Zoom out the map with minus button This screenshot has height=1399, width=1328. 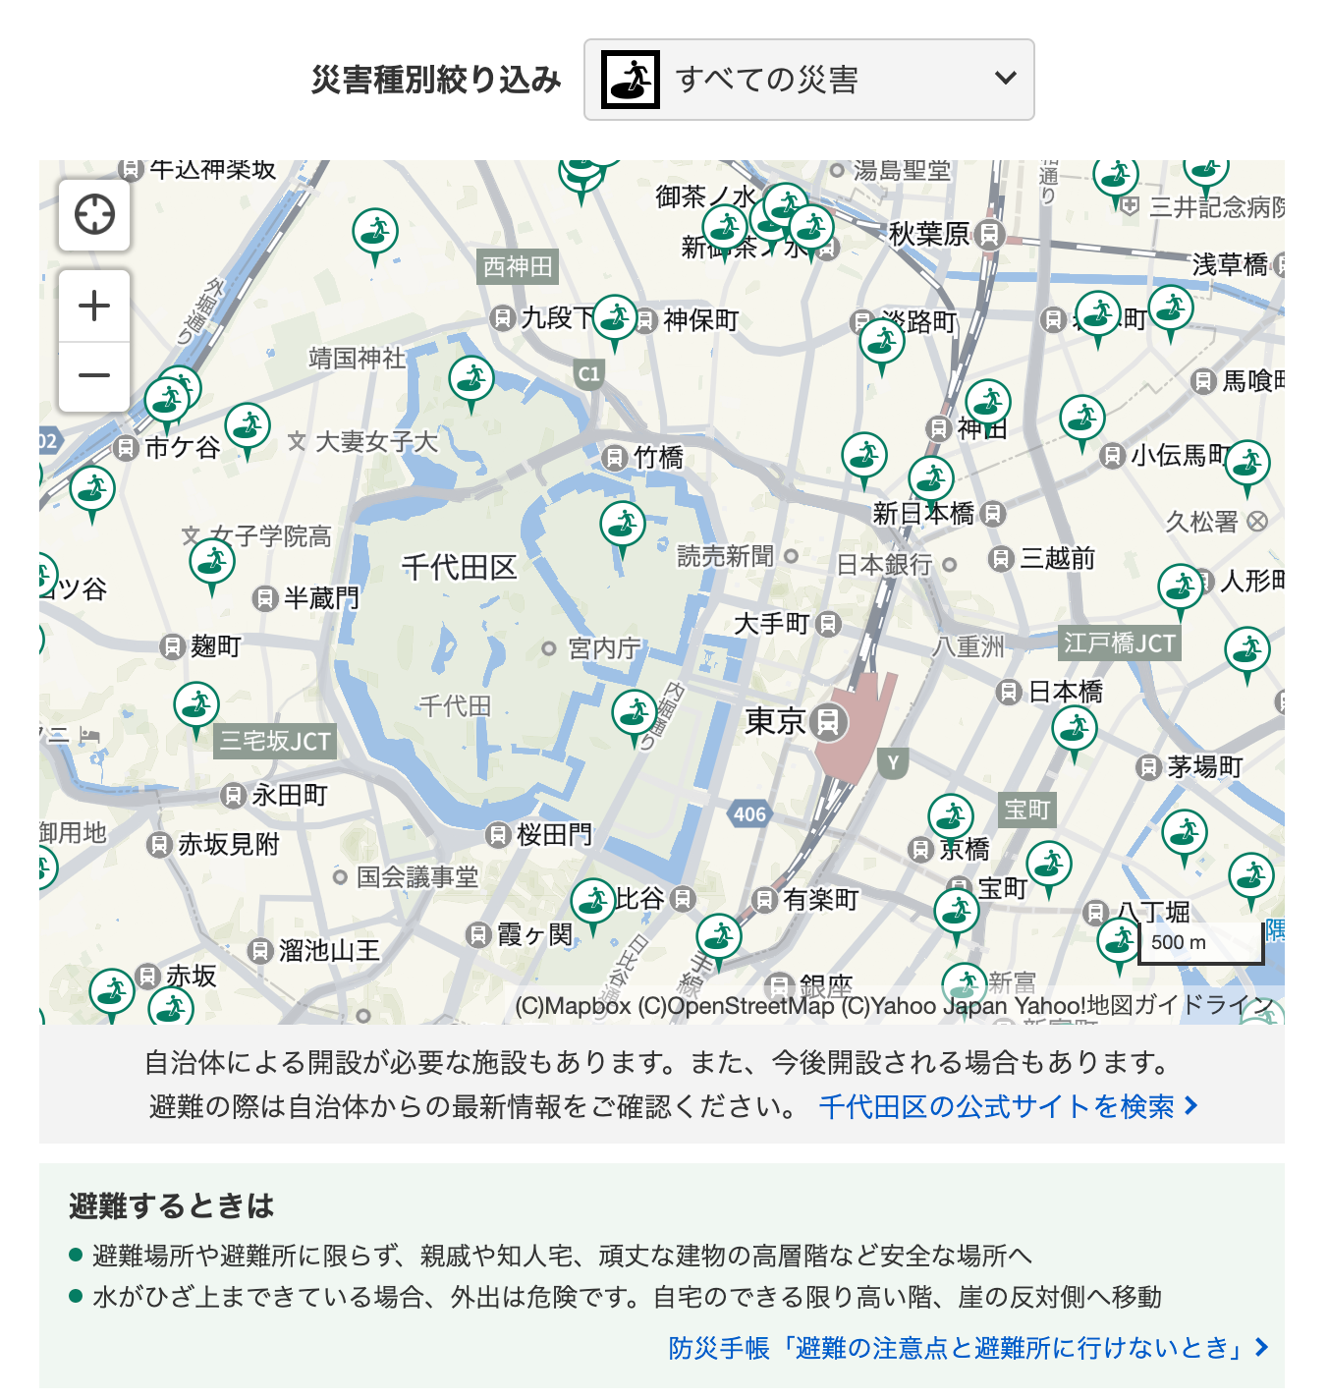pos(94,376)
